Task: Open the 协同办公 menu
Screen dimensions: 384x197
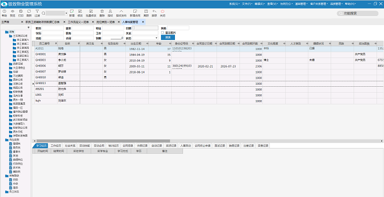Action: click(x=286, y=4)
